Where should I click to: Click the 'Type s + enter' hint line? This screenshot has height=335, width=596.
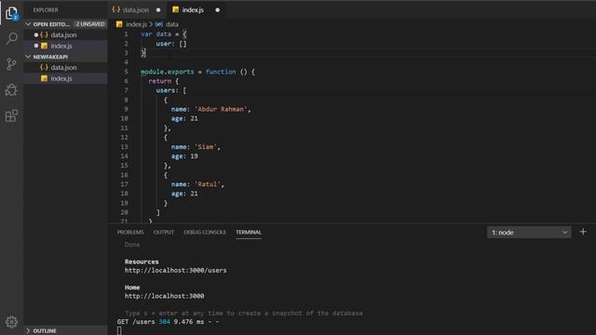244,314
